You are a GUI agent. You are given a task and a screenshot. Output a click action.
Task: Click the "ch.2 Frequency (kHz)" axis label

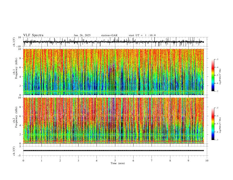click(x=15, y=117)
